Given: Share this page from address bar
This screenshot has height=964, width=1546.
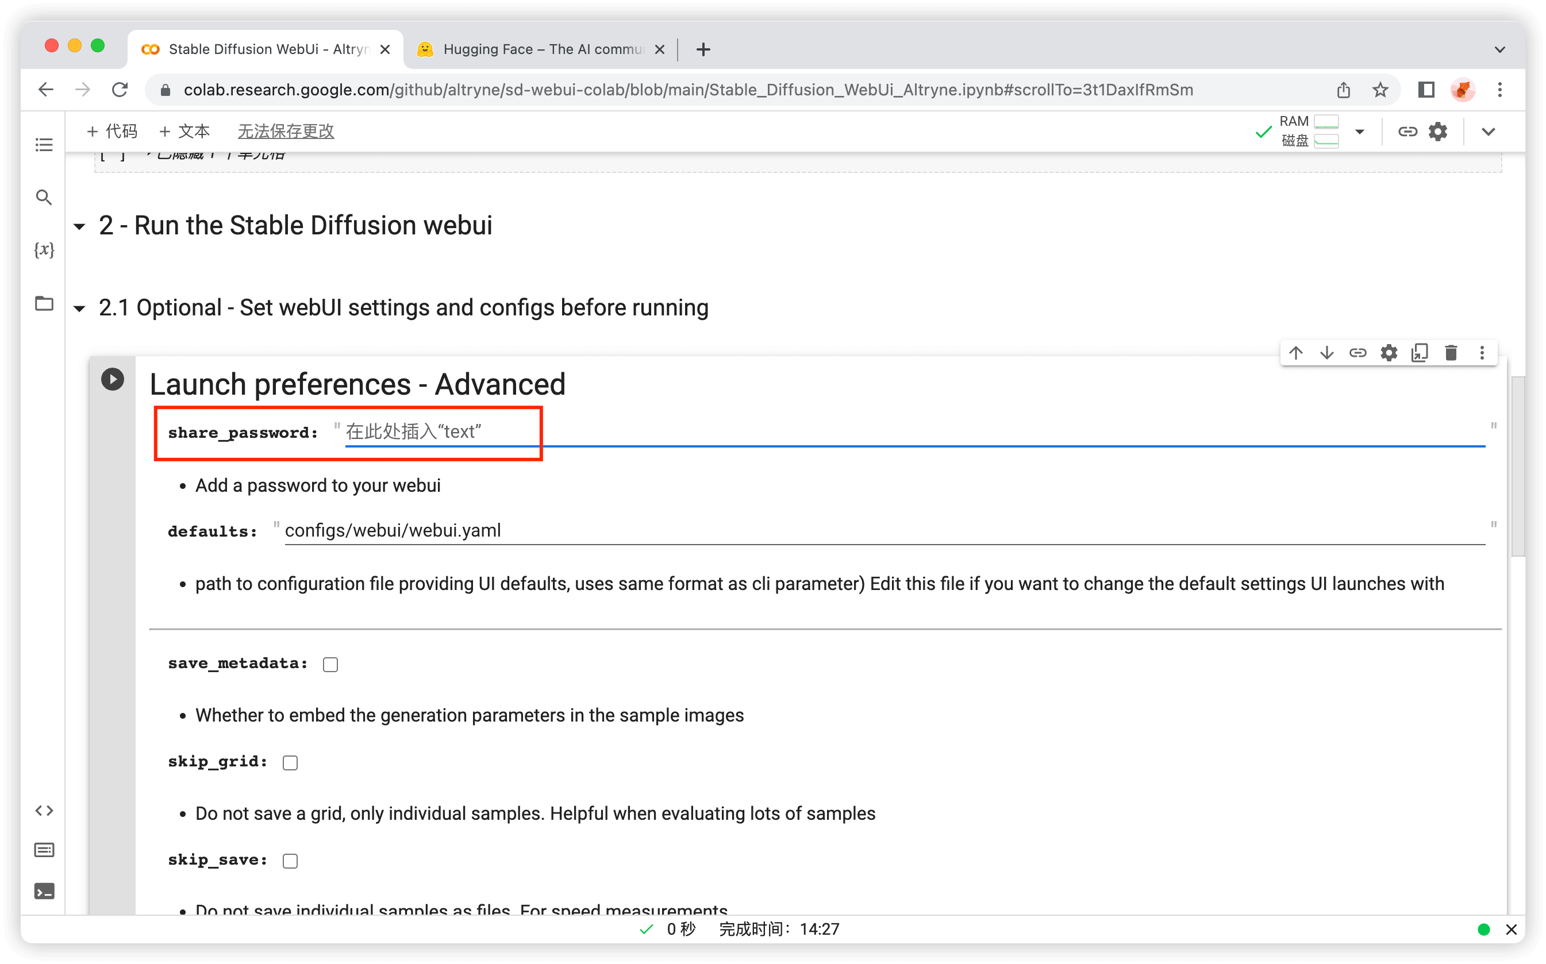Looking at the screenshot, I should pyautogui.click(x=1343, y=90).
